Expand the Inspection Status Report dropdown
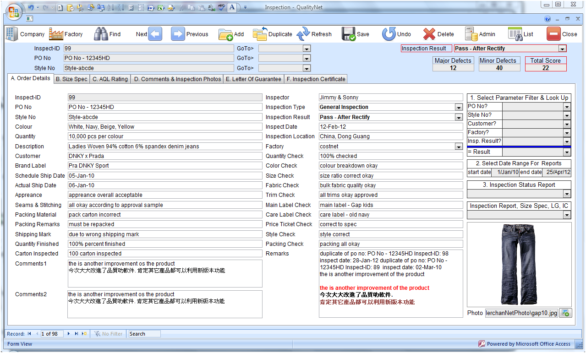This screenshot has width=586, height=353. (567, 194)
